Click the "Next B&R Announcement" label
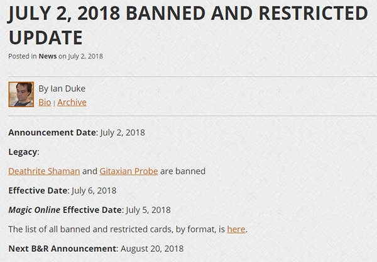The height and width of the screenshot is (262, 377). click(x=63, y=248)
